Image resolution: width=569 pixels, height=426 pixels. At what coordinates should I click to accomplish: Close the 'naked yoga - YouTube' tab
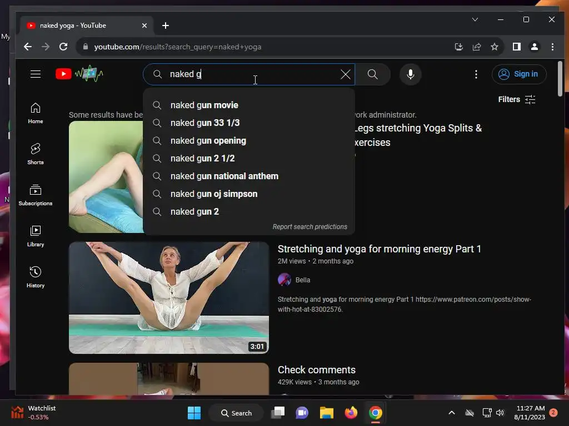pos(144,26)
